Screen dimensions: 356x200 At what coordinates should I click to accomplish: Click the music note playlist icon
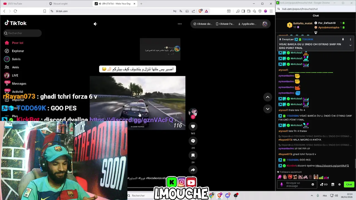(x=238, y=11)
